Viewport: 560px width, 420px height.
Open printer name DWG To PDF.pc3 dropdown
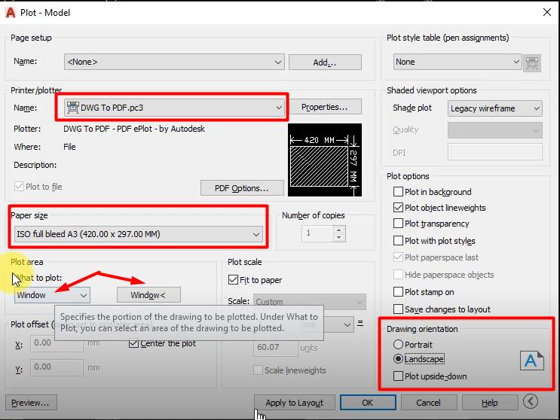[174, 108]
